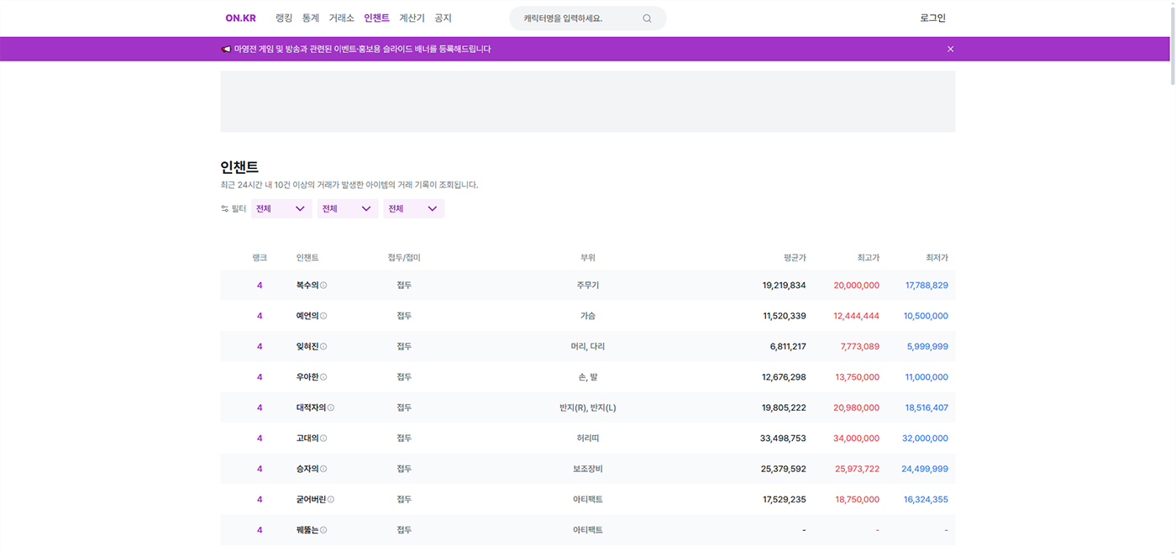Go to the 랭킹 menu
The image size is (1176, 557).
click(284, 18)
